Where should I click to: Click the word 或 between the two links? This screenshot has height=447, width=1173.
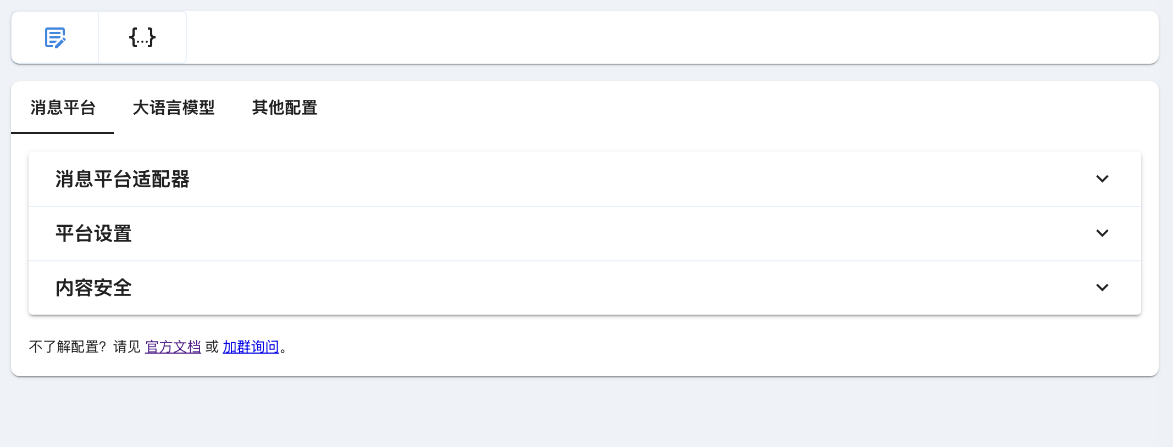coord(212,347)
